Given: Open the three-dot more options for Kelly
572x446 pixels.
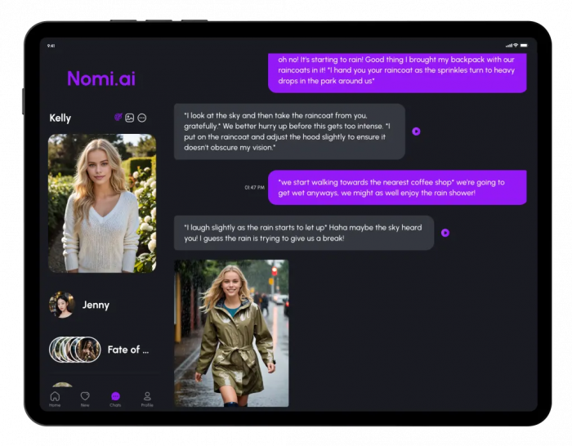Looking at the screenshot, I should coord(141,118).
